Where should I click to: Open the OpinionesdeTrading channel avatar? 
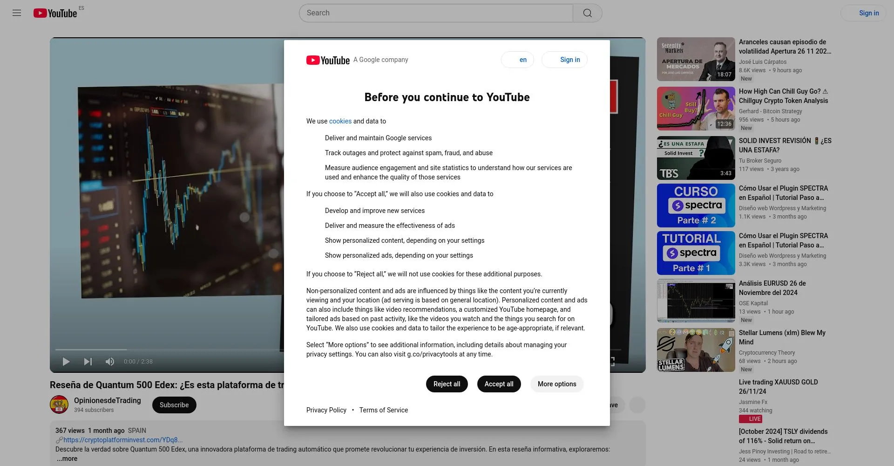click(x=59, y=404)
